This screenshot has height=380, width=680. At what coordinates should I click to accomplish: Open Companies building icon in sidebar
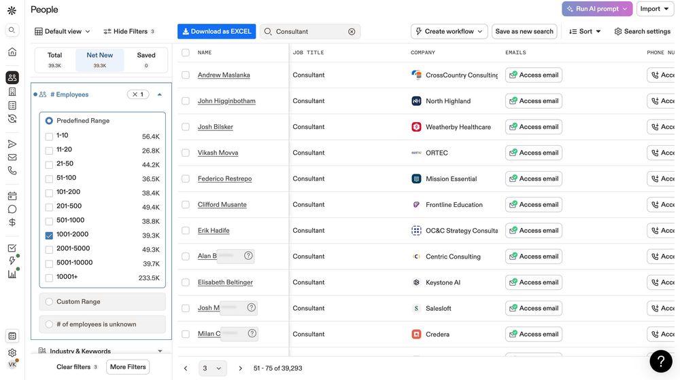click(12, 92)
